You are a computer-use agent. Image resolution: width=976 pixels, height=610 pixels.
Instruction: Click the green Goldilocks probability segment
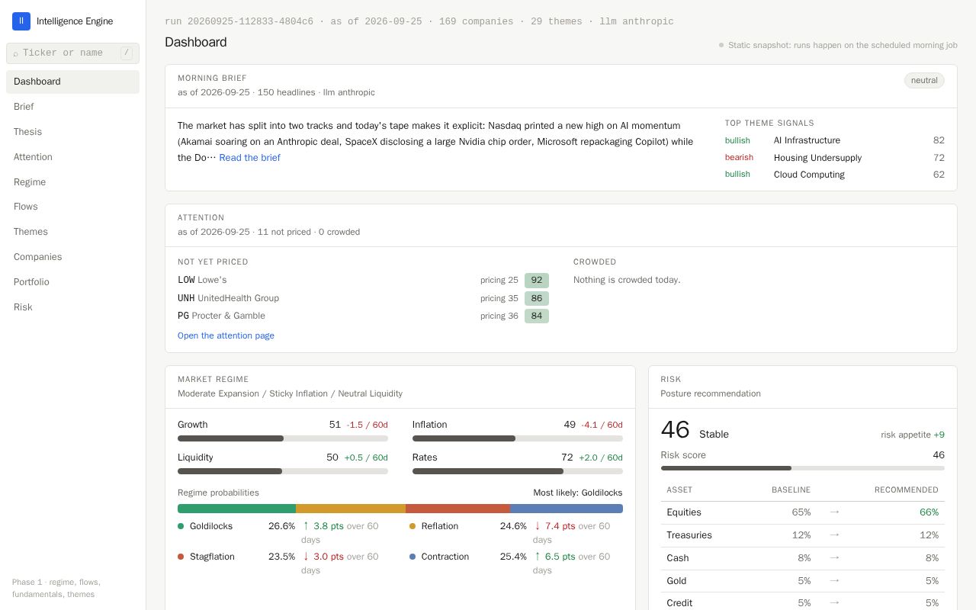pyautogui.click(x=236, y=509)
